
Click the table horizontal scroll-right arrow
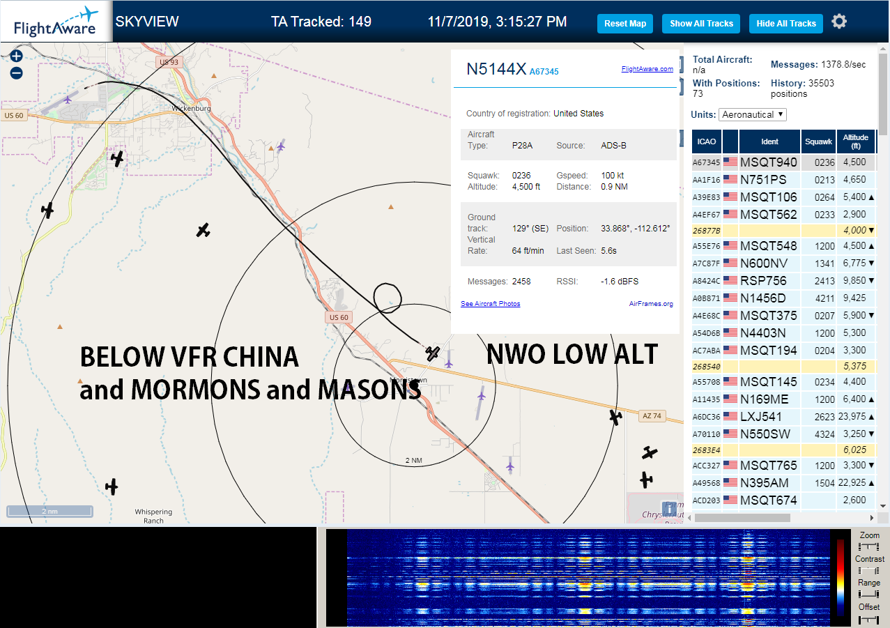tap(871, 518)
